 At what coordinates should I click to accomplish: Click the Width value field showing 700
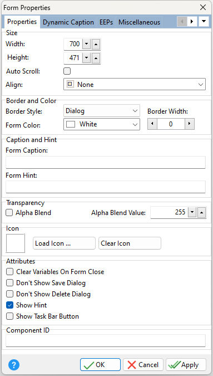[73, 45]
